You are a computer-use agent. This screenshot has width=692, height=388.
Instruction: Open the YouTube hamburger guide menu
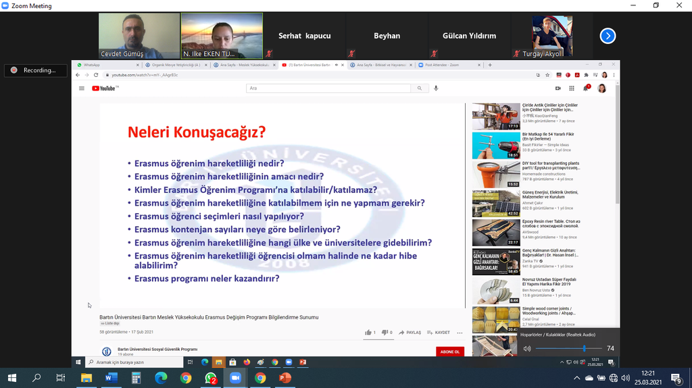(82, 88)
